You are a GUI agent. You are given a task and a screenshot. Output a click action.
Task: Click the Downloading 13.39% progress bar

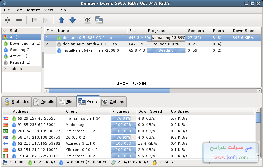166,38
